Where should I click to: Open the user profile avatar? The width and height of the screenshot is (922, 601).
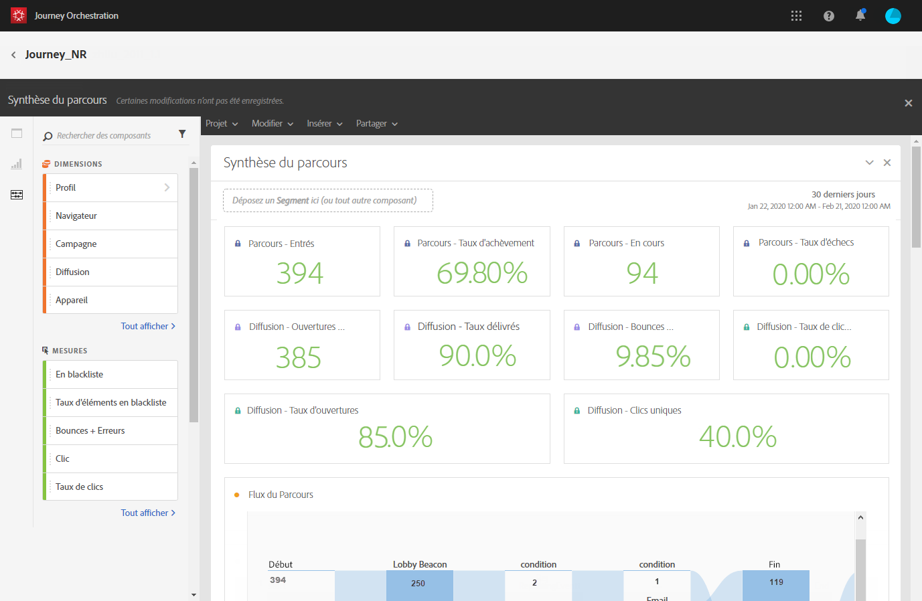tap(893, 16)
